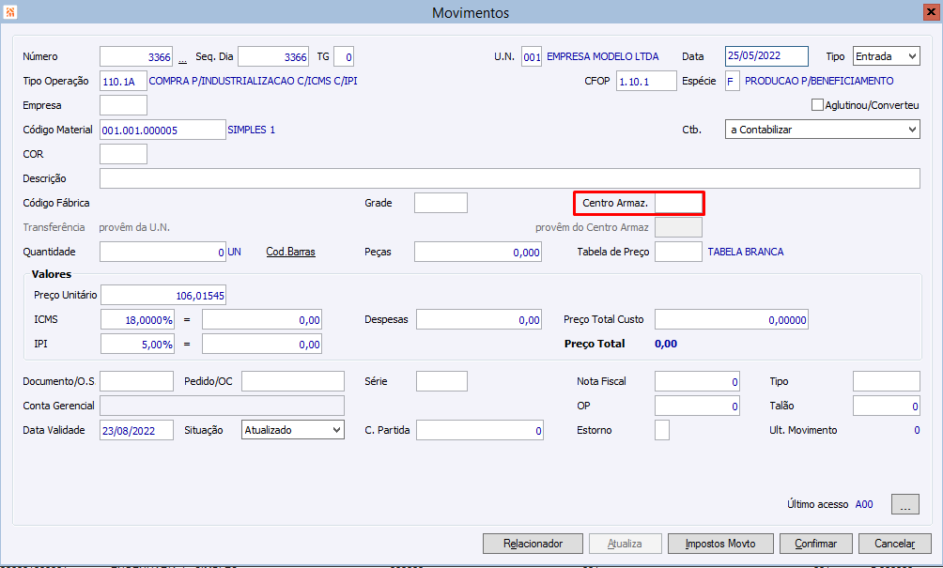The width and height of the screenshot is (943, 568).
Task: Toggle the Estorno checkbox
Action: pos(662,430)
